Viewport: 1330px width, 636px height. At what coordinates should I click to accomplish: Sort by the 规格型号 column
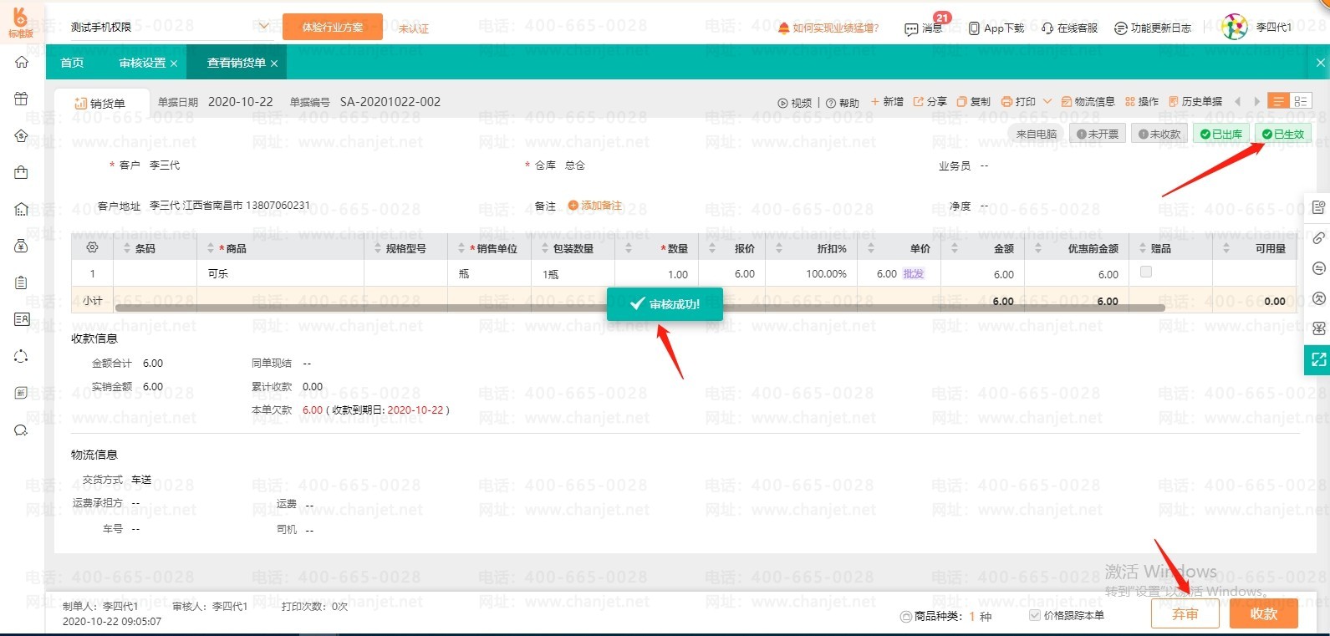coord(378,248)
